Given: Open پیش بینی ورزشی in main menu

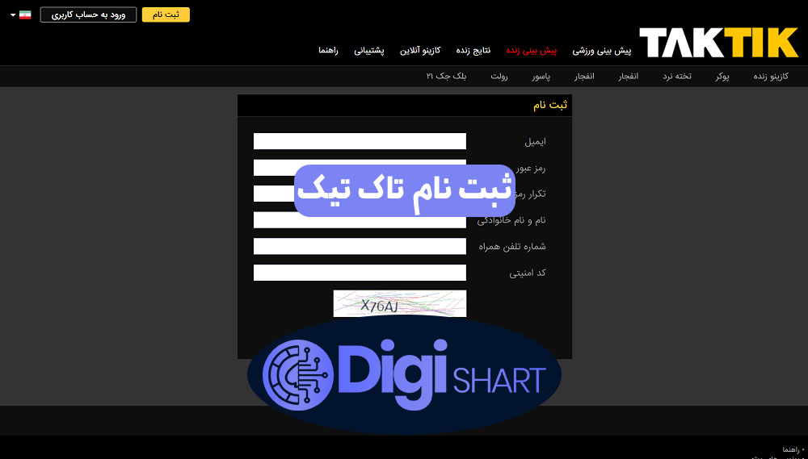Looking at the screenshot, I should (x=602, y=51).
